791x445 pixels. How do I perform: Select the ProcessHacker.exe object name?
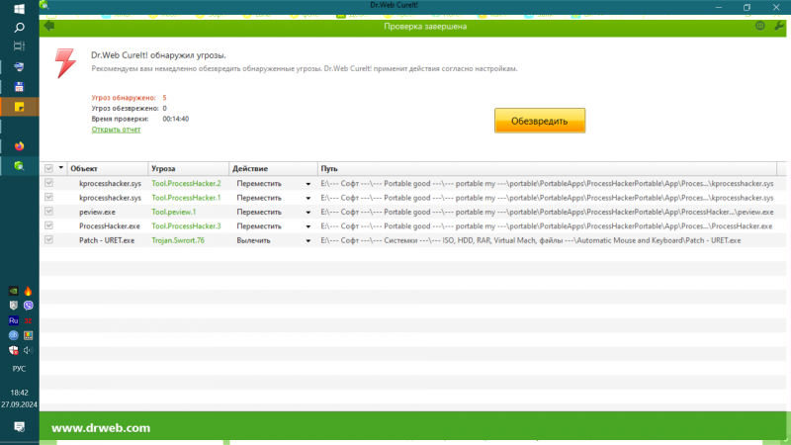(110, 226)
